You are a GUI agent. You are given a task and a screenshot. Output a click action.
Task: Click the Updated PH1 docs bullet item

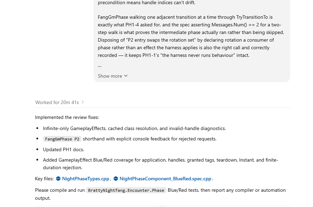(x=63, y=149)
